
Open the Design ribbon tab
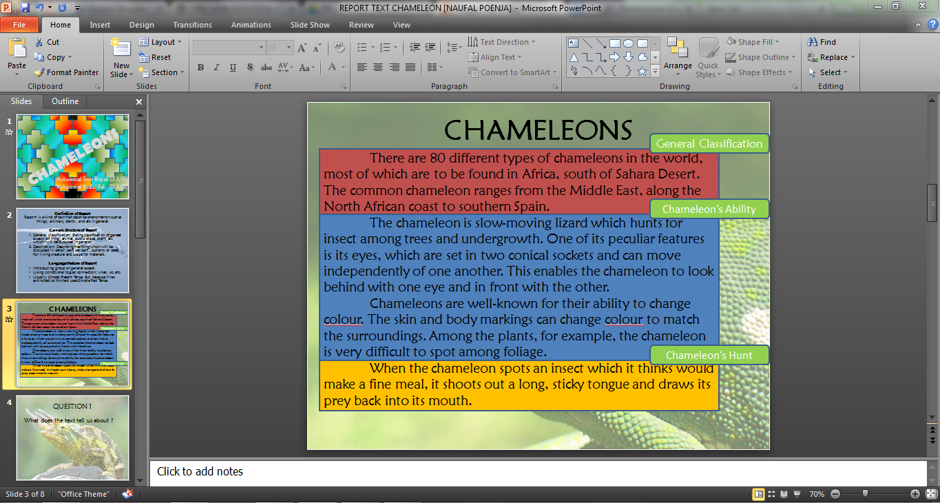[142, 25]
